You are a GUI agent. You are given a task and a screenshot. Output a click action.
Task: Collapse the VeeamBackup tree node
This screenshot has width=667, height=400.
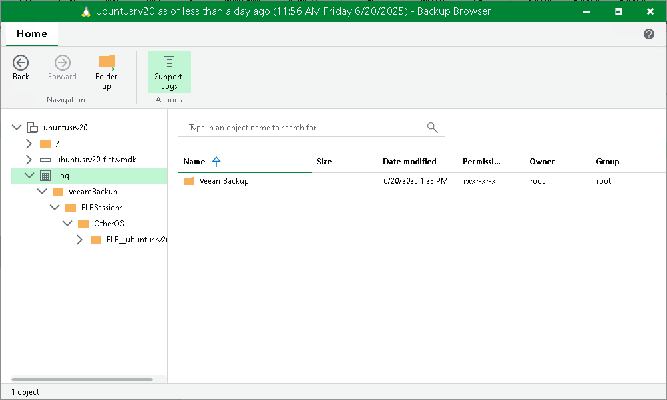point(42,192)
